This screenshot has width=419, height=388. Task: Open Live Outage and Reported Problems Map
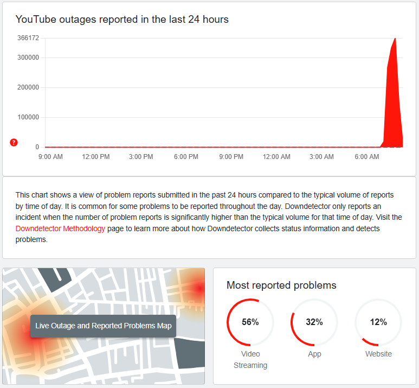click(x=103, y=326)
